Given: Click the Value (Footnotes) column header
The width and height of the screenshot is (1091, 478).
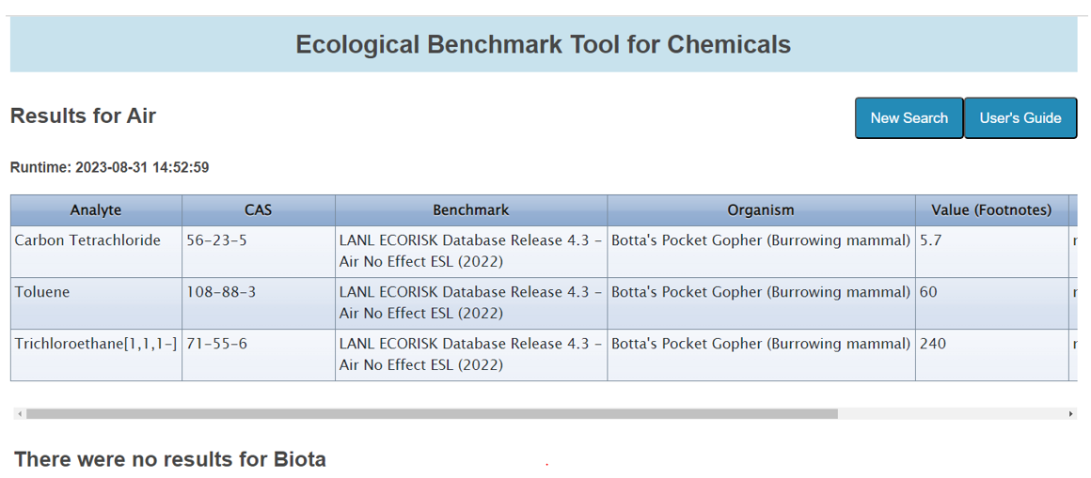Looking at the screenshot, I should pos(991,210).
